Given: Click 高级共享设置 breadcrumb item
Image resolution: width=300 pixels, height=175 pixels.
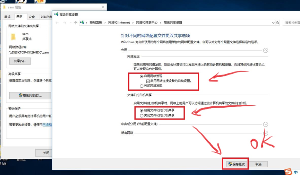Looking at the screenshot, I should [x=173, y=23].
